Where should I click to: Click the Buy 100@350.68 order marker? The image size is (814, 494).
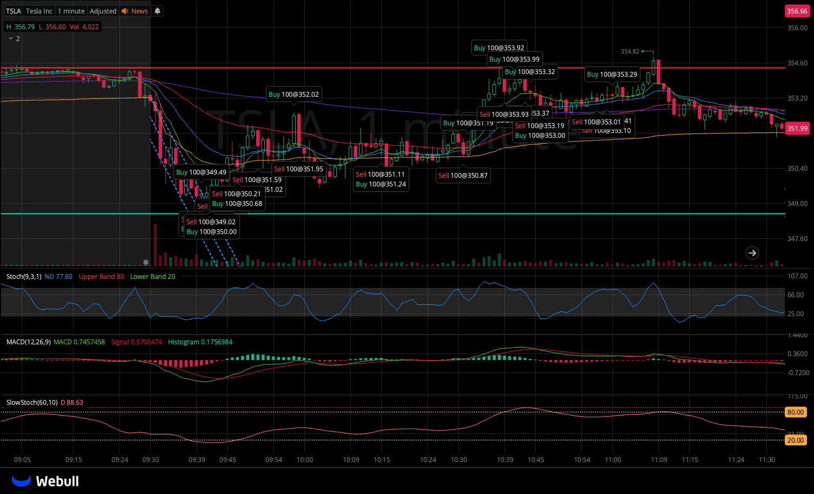click(x=237, y=203)
